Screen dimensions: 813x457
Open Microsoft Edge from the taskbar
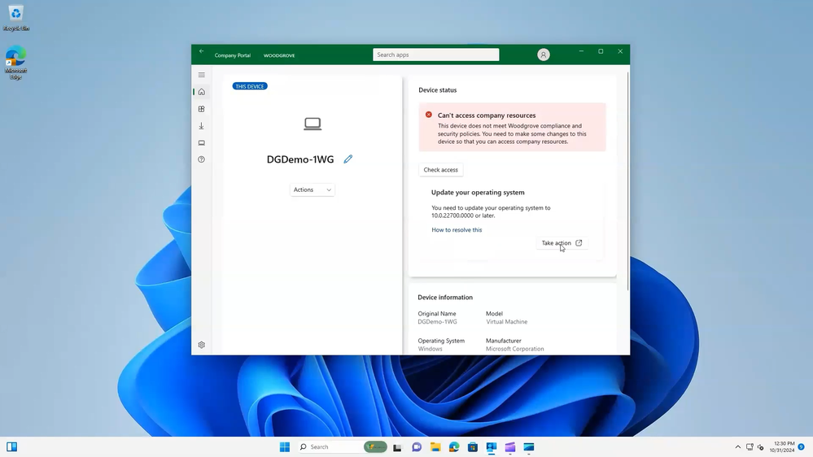(454, 447)
